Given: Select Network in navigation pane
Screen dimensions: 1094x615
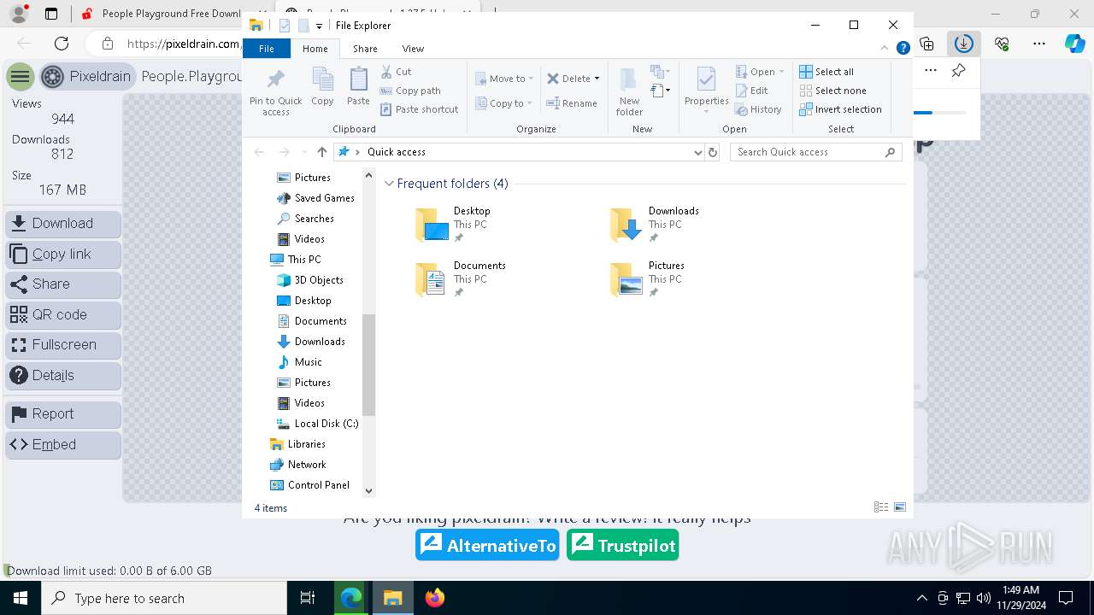Looking at the screenshot, I should 297,465.
